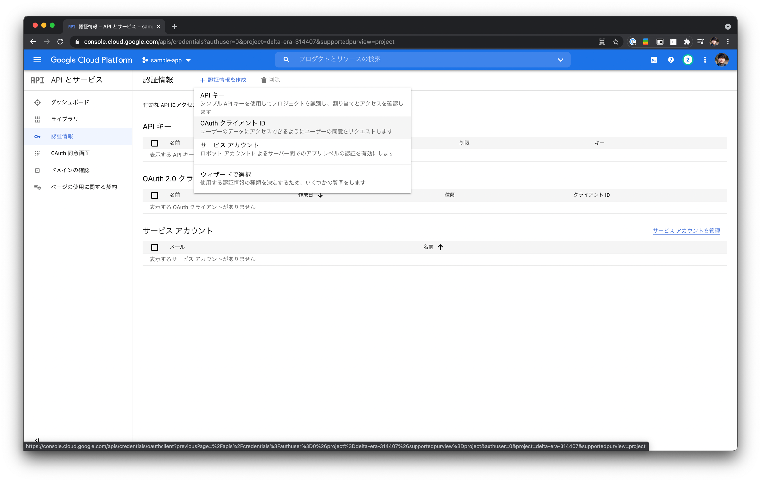This screenshot has height=482, width=761.
Task: Check the API キー table select-all checkbox
Action: 154,143
